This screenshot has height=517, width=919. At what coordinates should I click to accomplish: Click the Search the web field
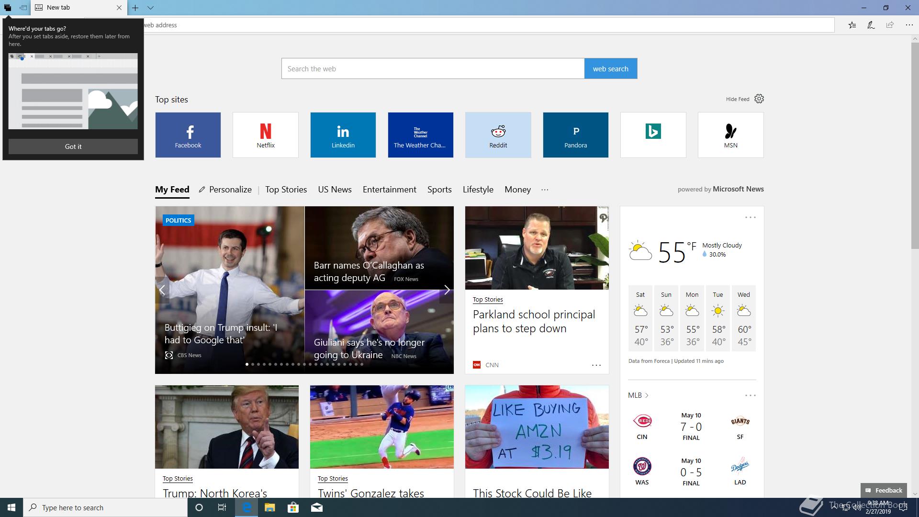(x=433, y=68)
